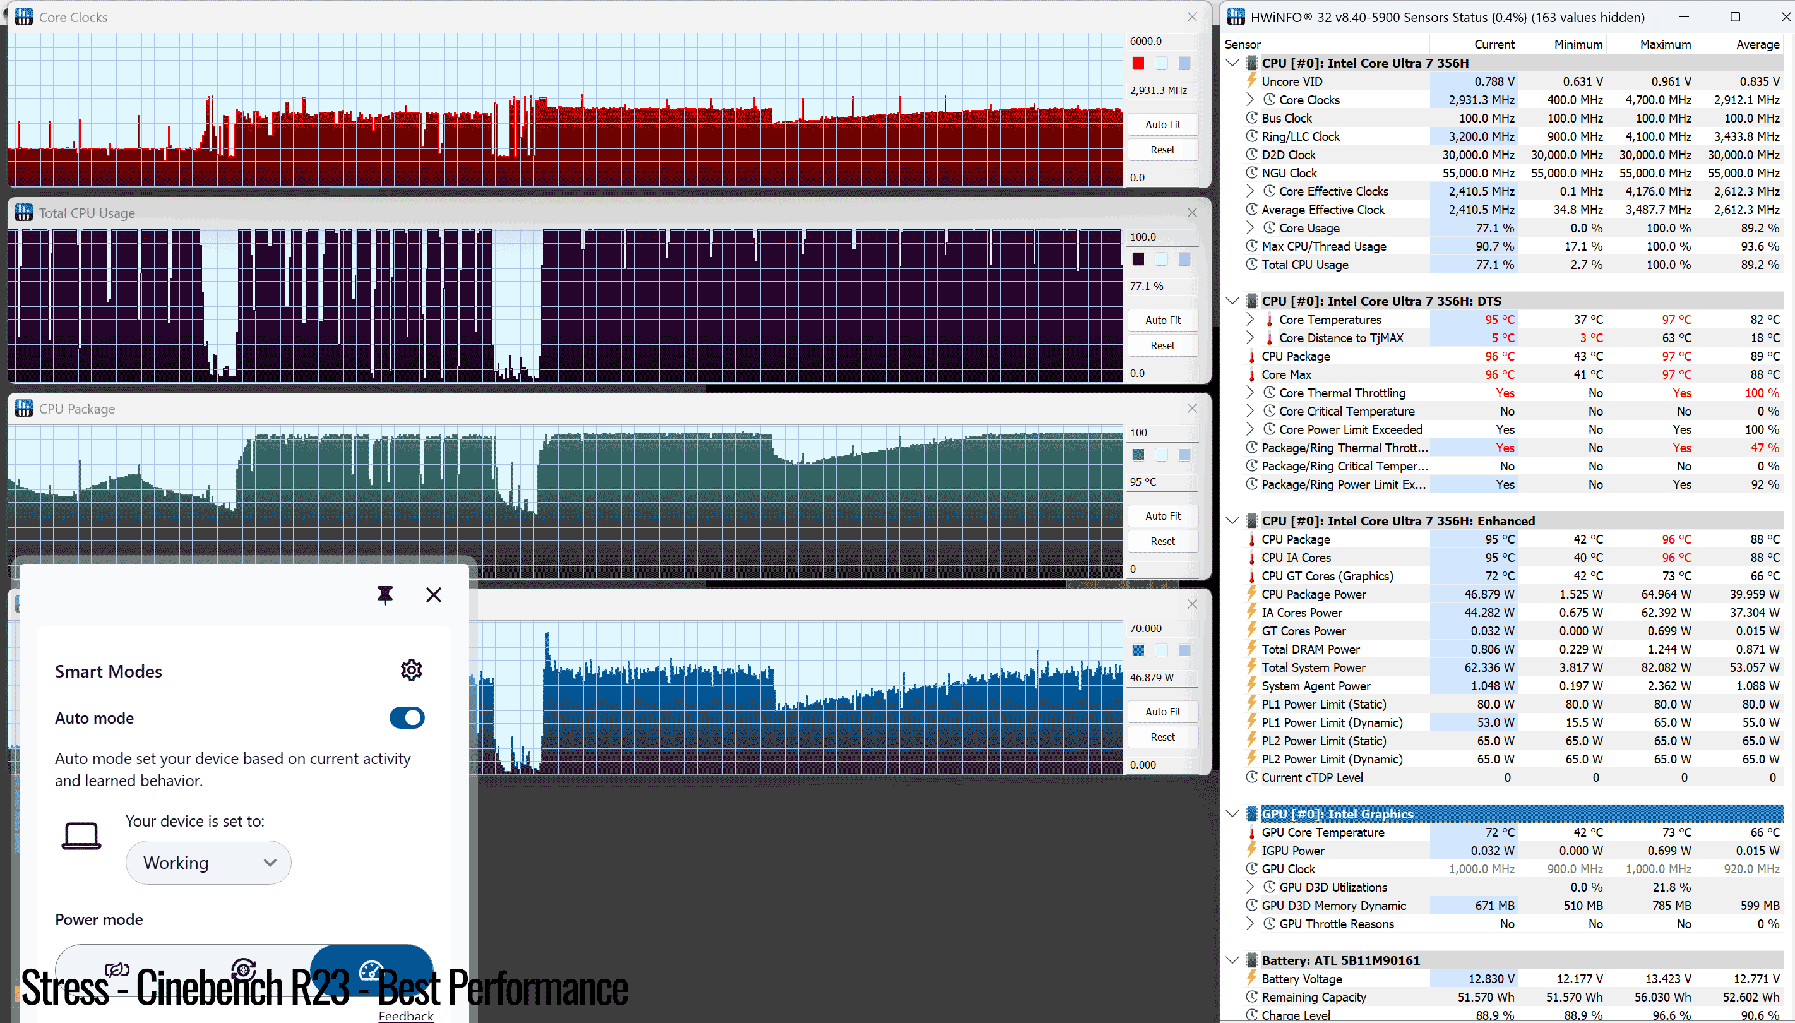Image resolution: width=1795 pixels, height=1023 pixels.
Task: Select the NGU Clock sensor row
Action: point(1514,173)
